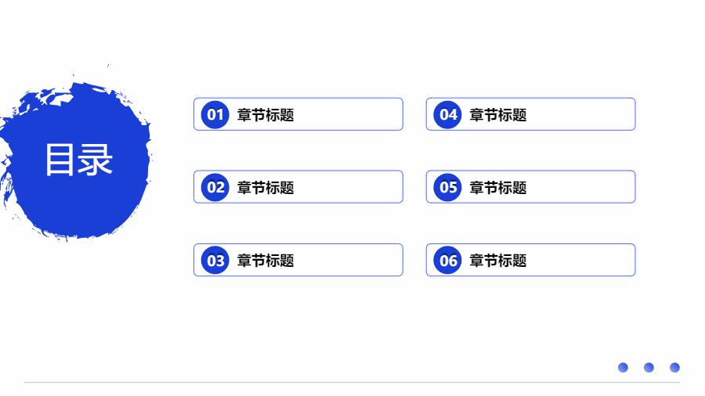Click the 01 number circle
The height and width of the screenshot is (396, 705).
[215, 114]
